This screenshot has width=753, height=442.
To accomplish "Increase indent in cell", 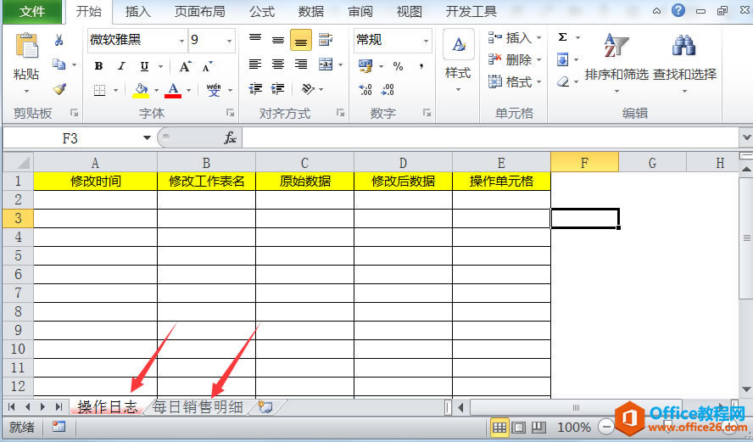I will 277,89.
